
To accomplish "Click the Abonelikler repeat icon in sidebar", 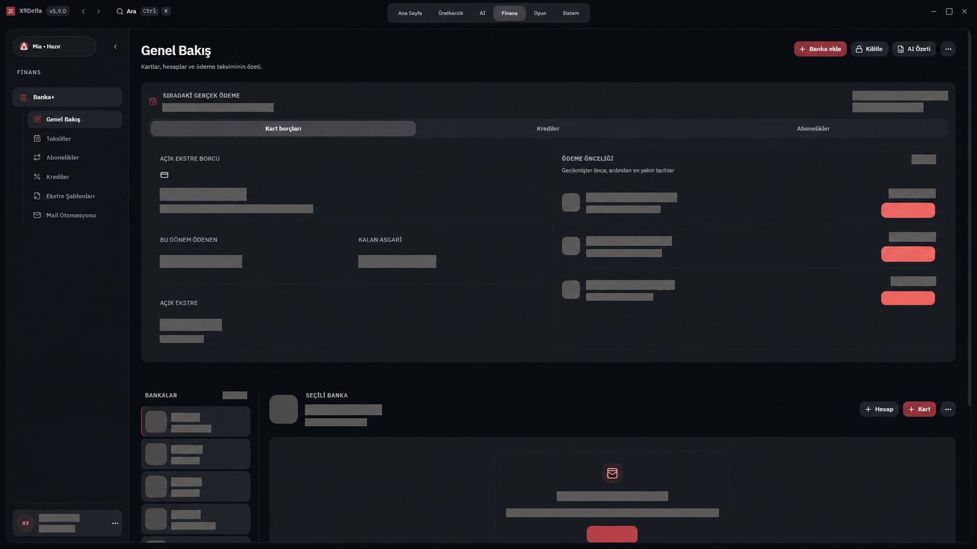I will (x=37, y=157).
